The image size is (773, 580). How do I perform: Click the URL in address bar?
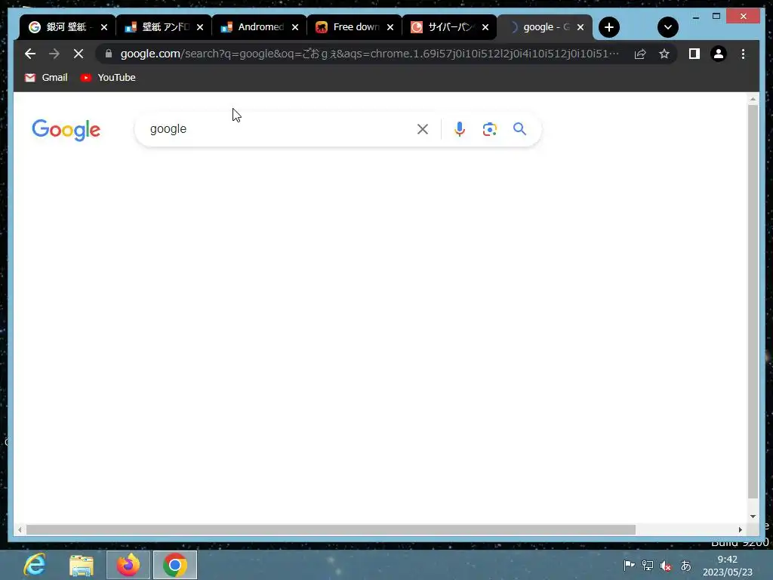[370, 54]
